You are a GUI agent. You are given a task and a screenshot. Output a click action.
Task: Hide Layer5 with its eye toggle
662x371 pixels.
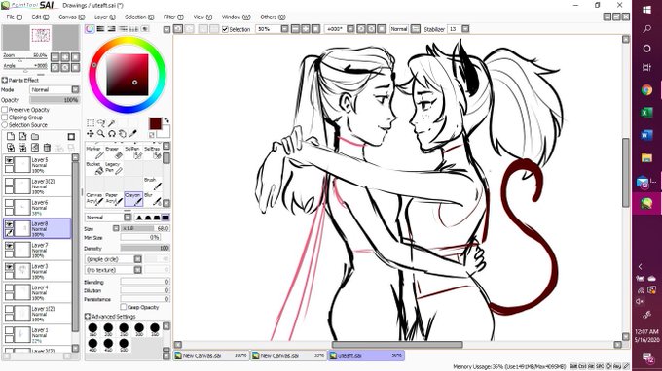click(9, 160)
